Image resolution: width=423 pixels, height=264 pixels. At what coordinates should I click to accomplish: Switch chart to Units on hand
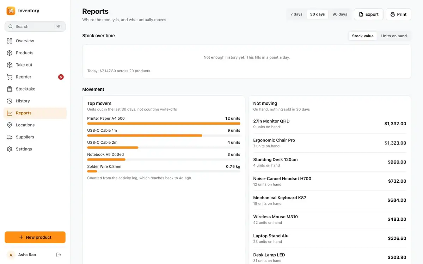tap(394, 36)
